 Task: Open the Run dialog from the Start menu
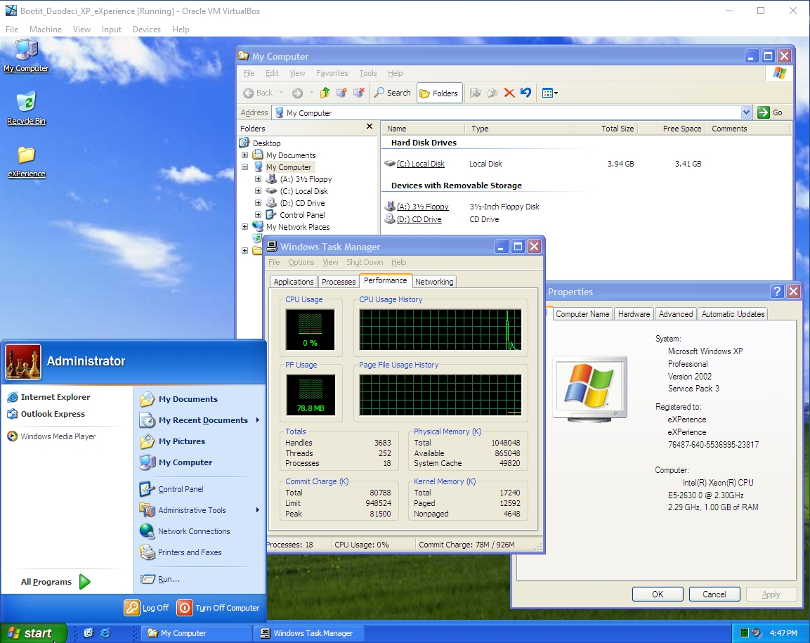(160, 580)
